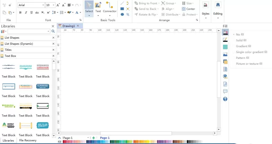The height and width of the screenshot is (144, 272).
Task: Apply subscript formatting
Action: pos(43,13)
